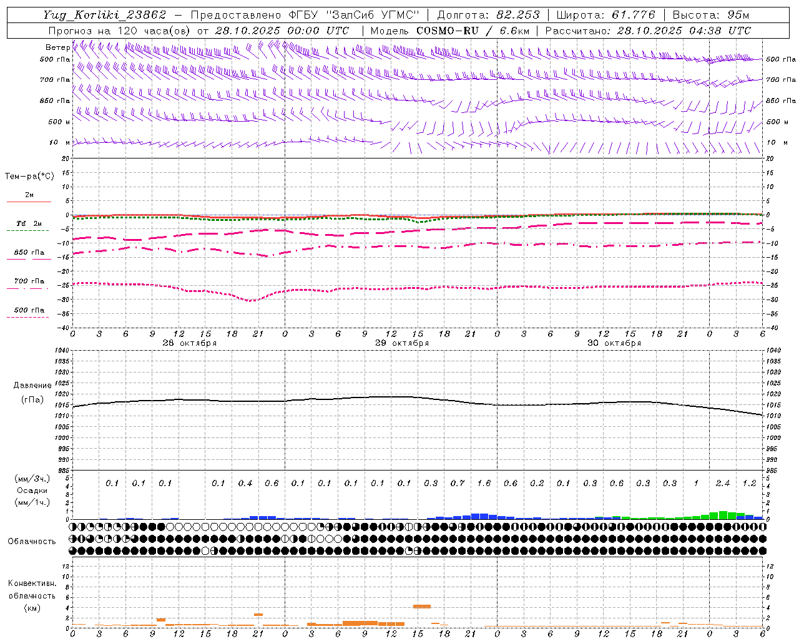This screenshot has height=639, width=799.
Task: Click the forecast text Прогноз на 120 часа(ов)
Action: (119, 31)
